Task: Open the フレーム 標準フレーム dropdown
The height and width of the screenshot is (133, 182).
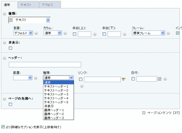Action: pos(148,33)
